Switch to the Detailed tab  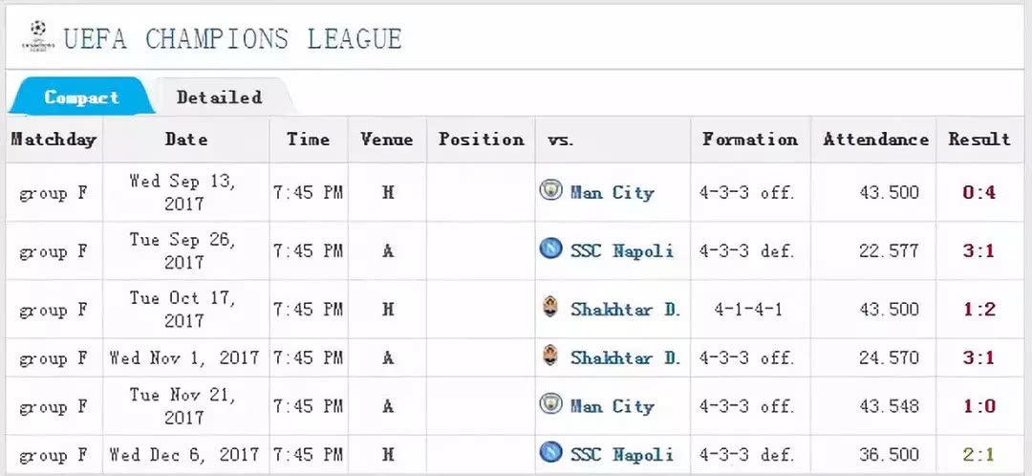click(x=219, y=97)
